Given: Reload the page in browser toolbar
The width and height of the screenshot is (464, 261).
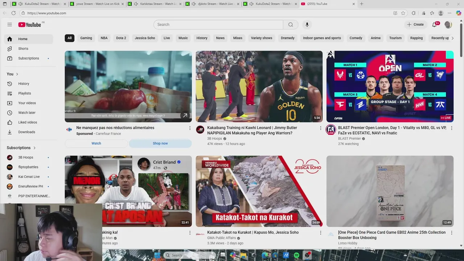Looking at the screenshot, I should coord(13,13).
